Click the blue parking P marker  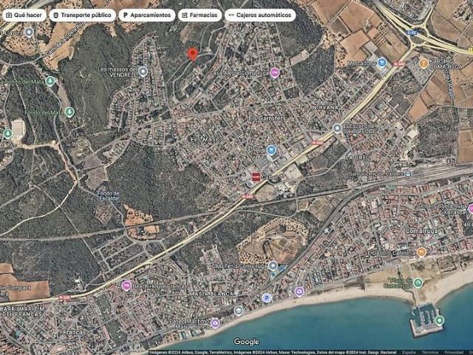(x=266, y=298)
